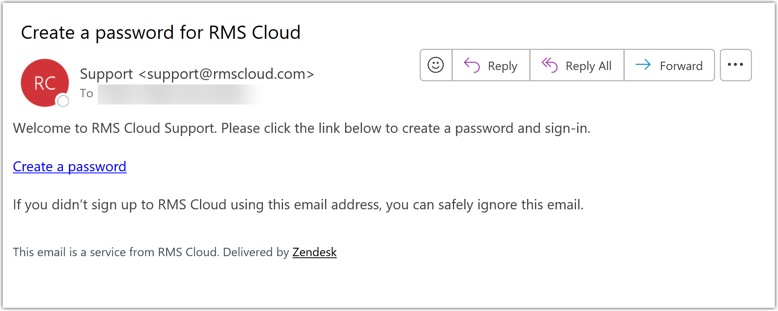The image size is (778, 311).
Task: Follow the Zendesk link in footer
Action: [x=314, y=252]
